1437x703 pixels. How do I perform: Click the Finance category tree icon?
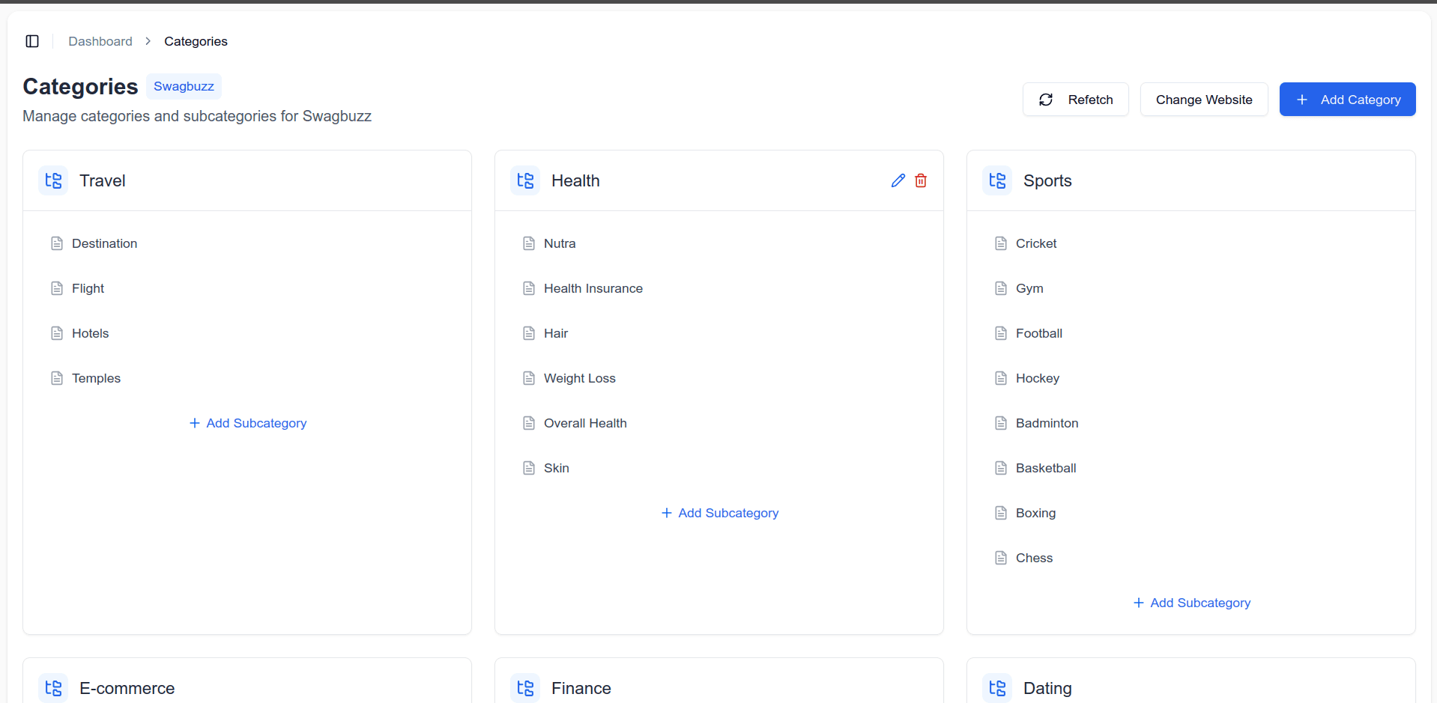tap(525, 688)
